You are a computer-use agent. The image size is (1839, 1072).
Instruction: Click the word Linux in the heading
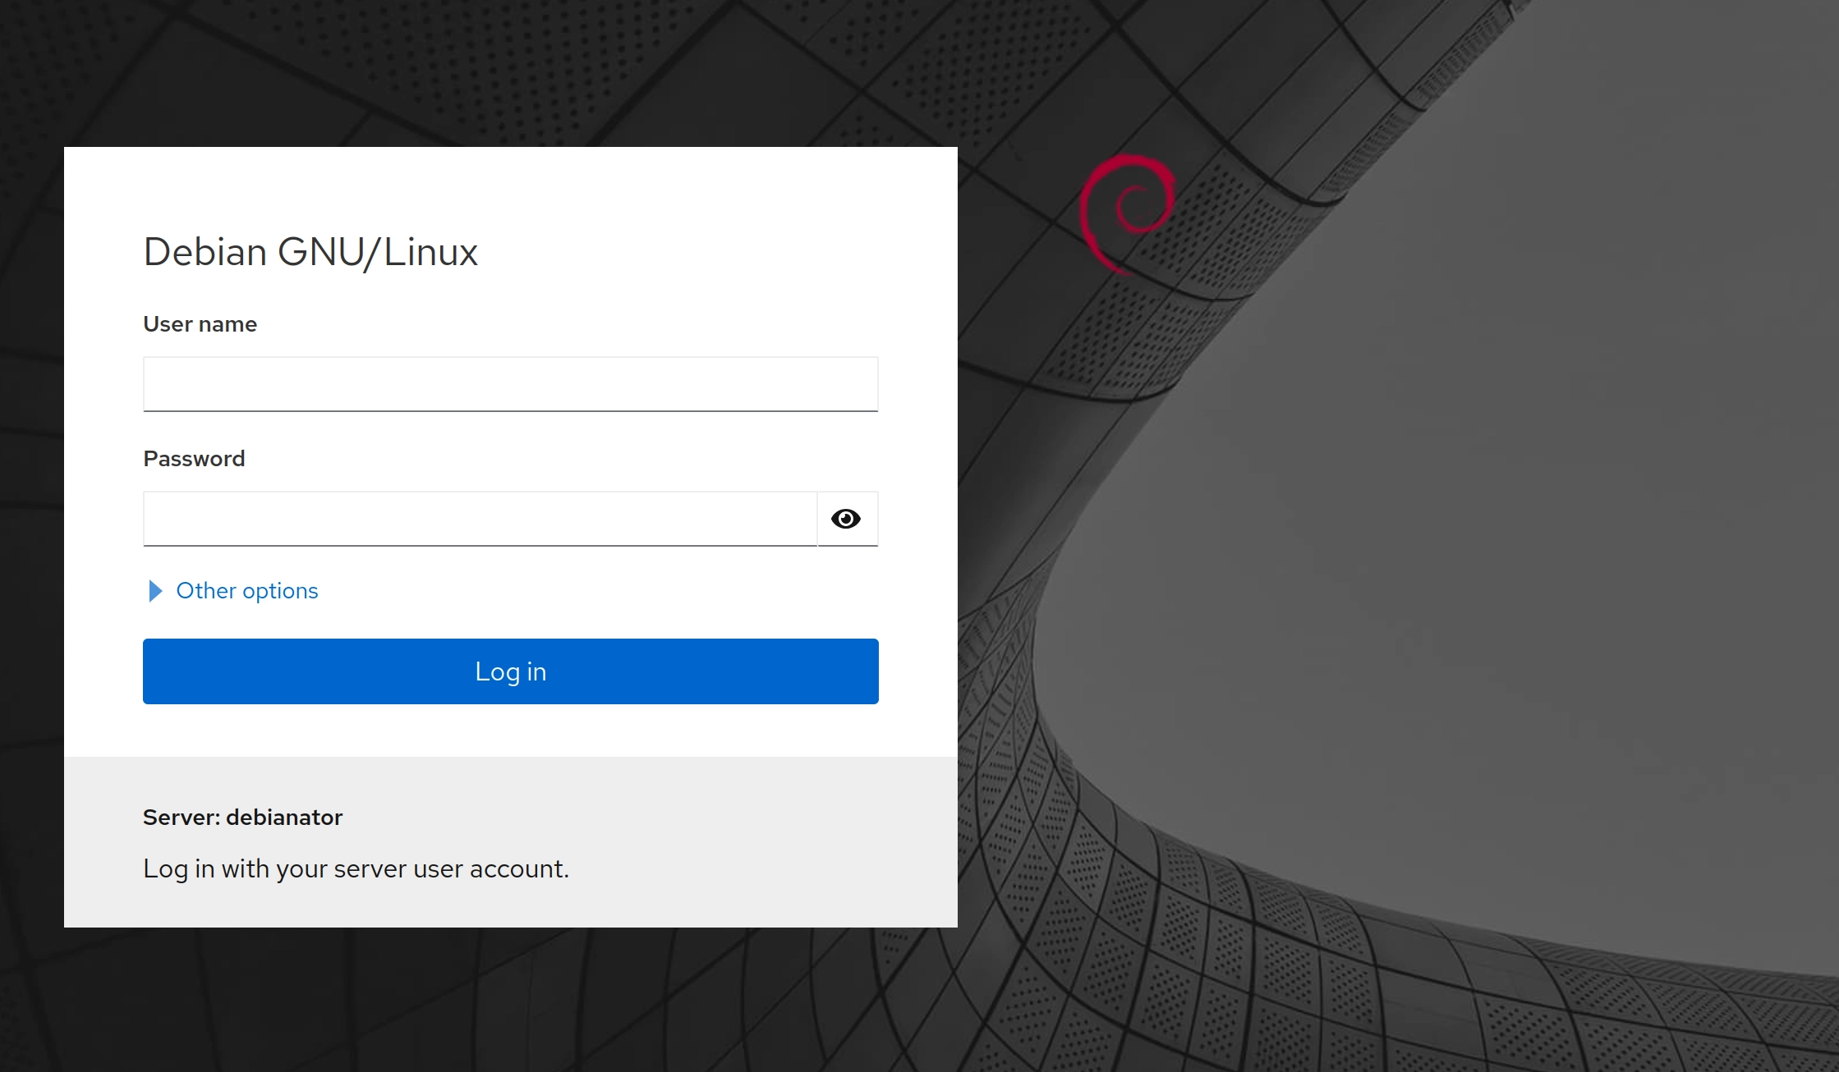point(430,252)
